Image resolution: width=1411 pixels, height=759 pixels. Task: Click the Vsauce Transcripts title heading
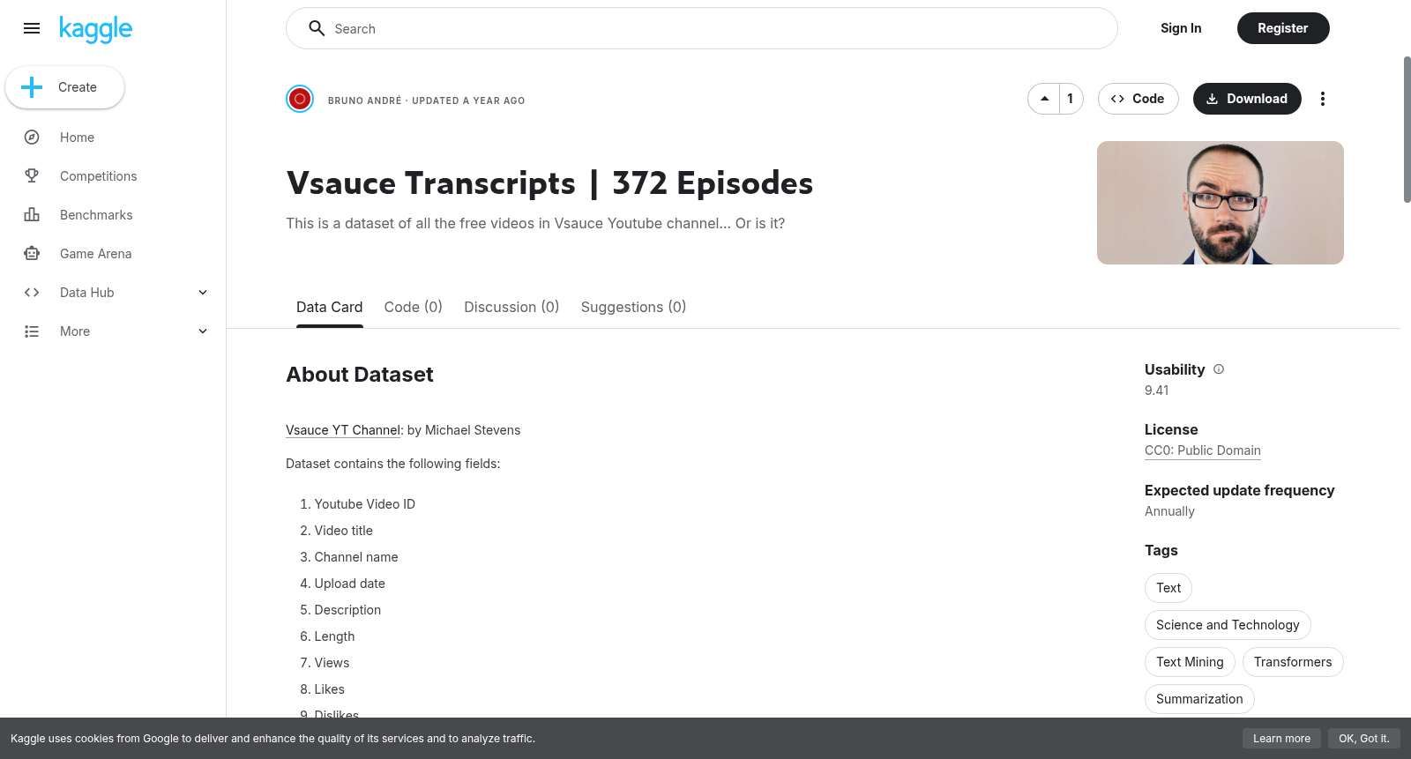point(549,183)
